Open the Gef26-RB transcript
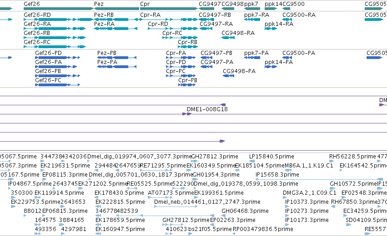387x236 pixels. [x=37, y=33]
